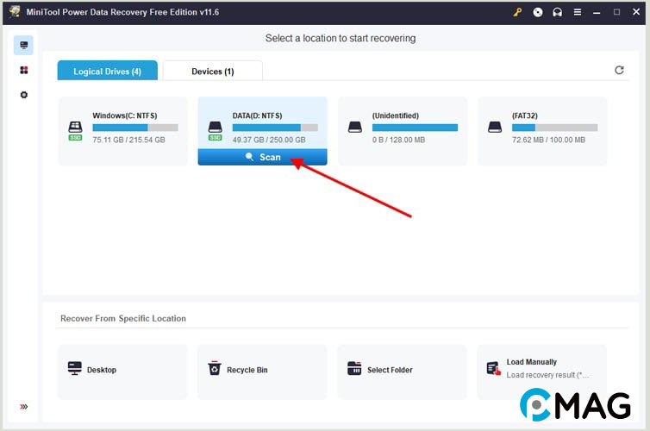
Task: Scan the DATA D drive
Action: coord(262,157)
